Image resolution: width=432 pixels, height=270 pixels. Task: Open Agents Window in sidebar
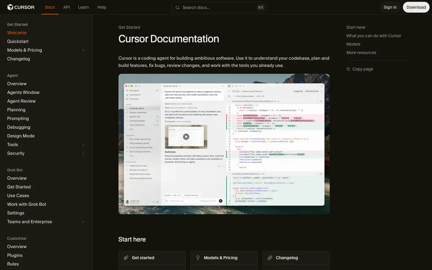coord(23,93)
